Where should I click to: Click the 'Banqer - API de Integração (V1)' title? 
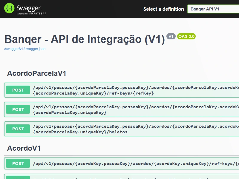tap(85, 39)
